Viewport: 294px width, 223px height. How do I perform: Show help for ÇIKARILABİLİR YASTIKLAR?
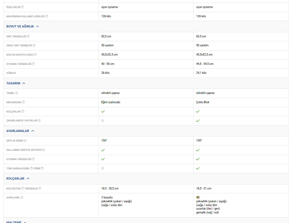40,121
